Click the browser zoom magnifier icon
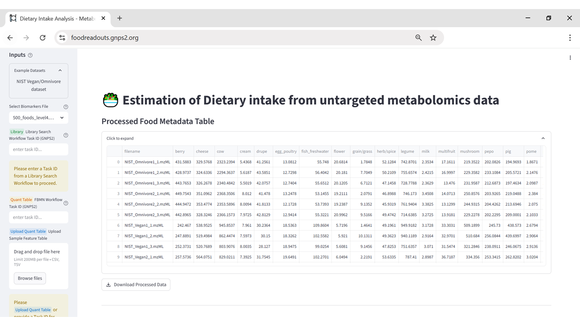580x326 pixels. point(419,38)
